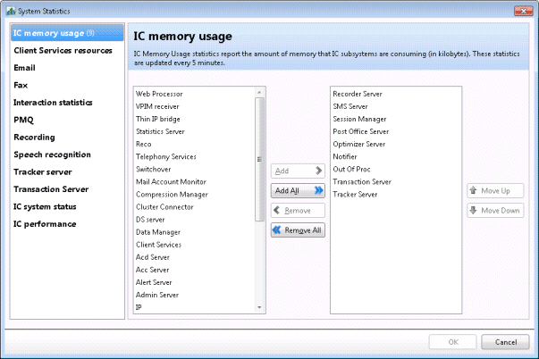
Task: Choose Notifier in the selected list
Action: pos(345,156)
